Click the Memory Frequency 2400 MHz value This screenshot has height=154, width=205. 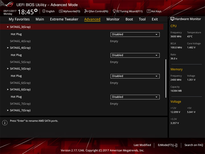point(176,80)
